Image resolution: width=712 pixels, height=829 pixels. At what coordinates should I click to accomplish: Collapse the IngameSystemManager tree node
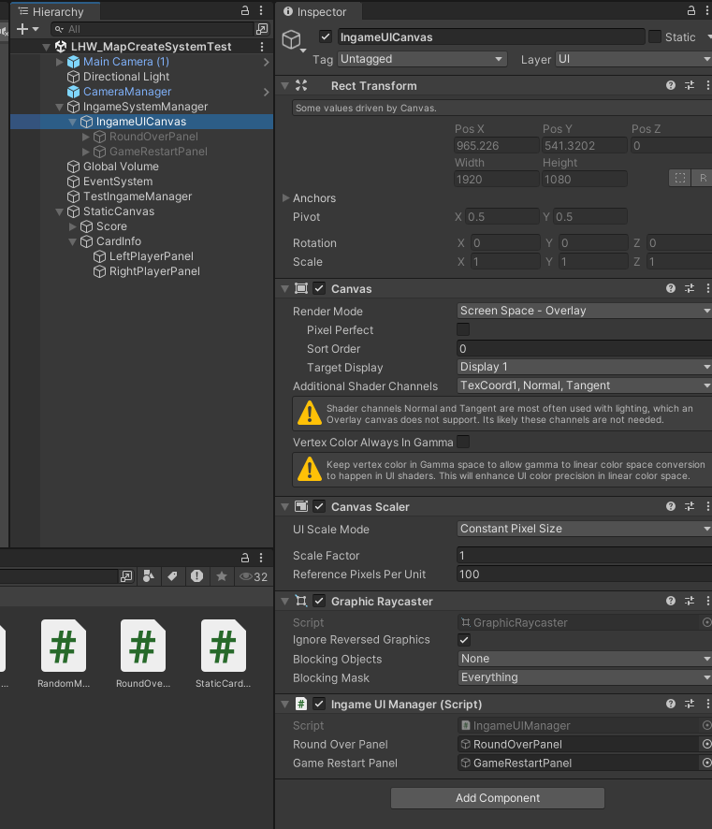point(60,108)
